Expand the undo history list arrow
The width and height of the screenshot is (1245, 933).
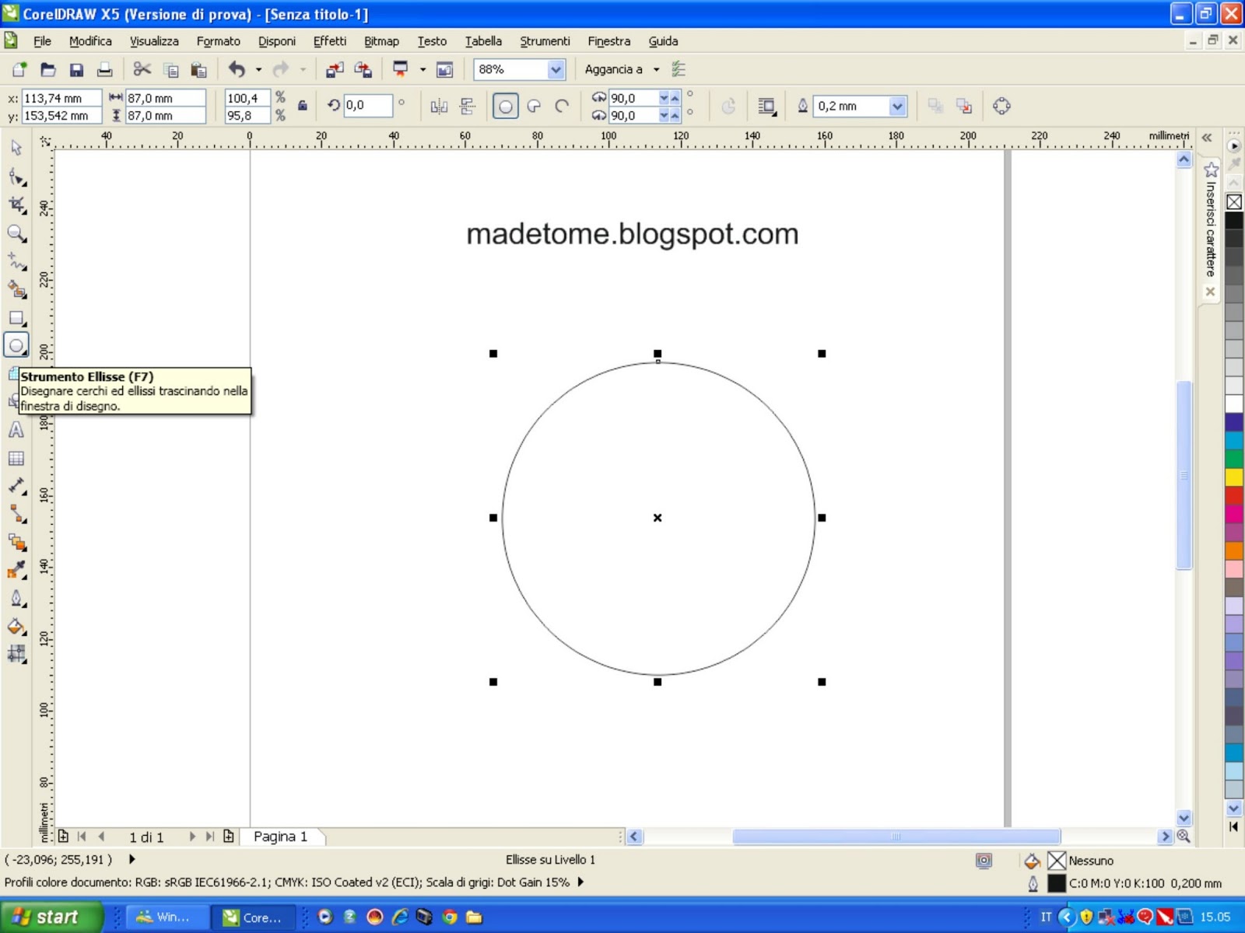point(259,70)
